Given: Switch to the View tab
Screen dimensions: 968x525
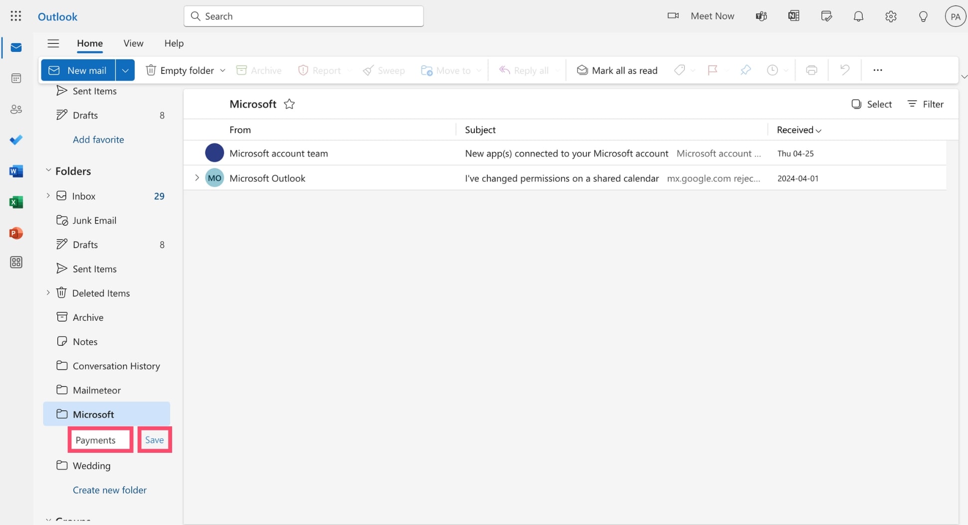Looking at the screenshot, I should (133, 43).
